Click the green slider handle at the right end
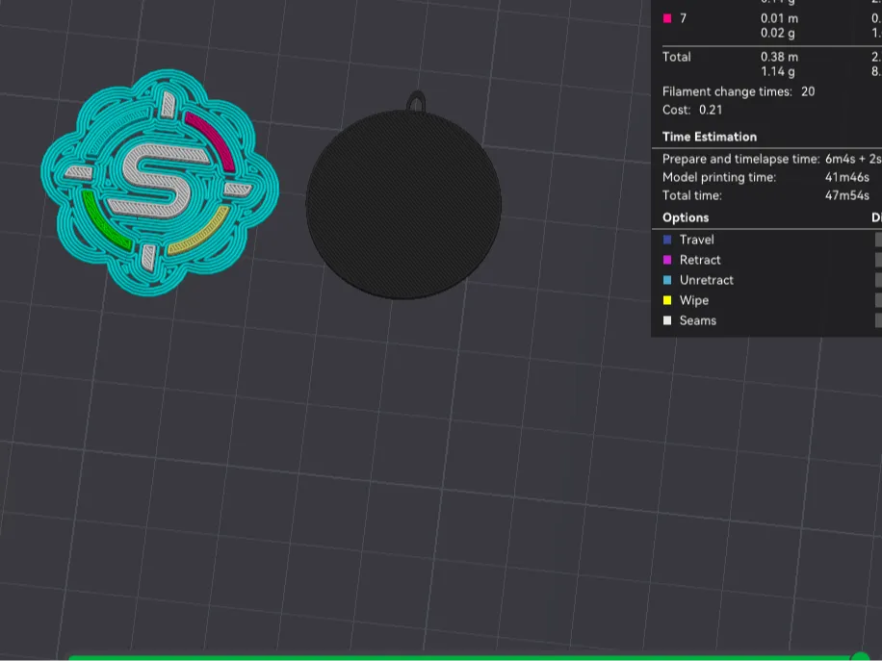Screen dimensions: 882x661 point(860,656)
